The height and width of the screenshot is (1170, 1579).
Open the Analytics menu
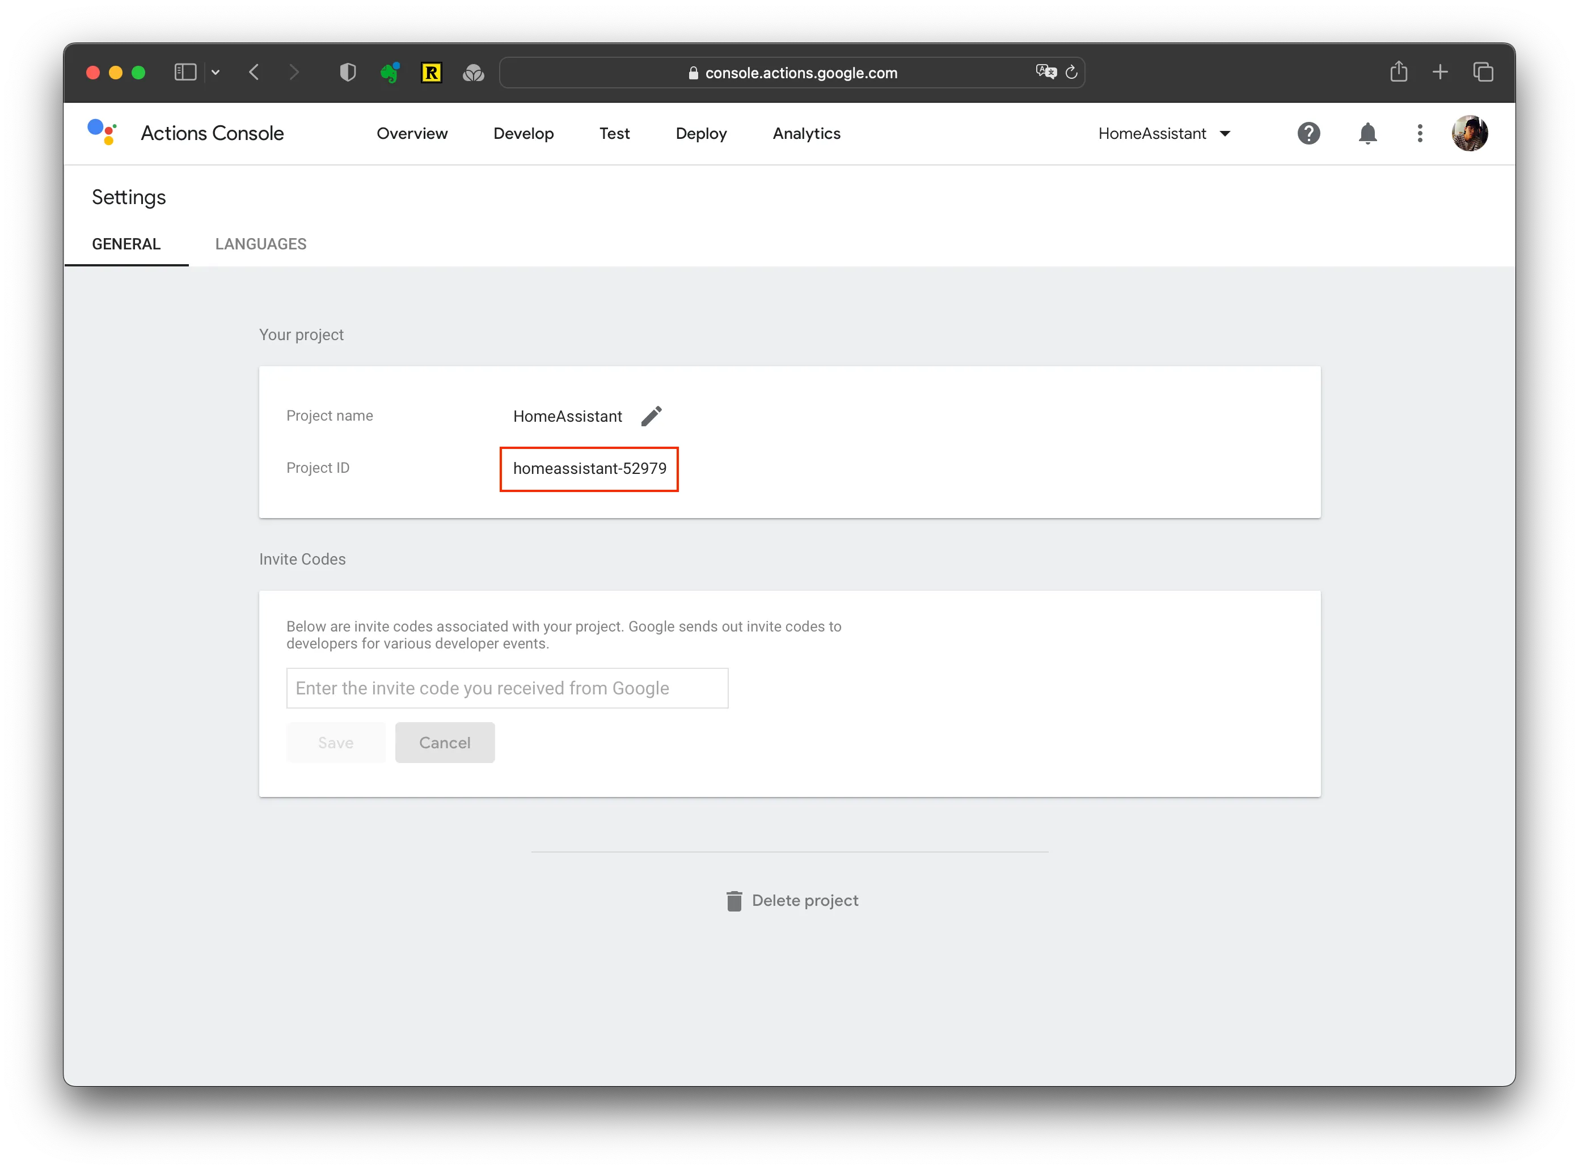click(x=806, y=133)
